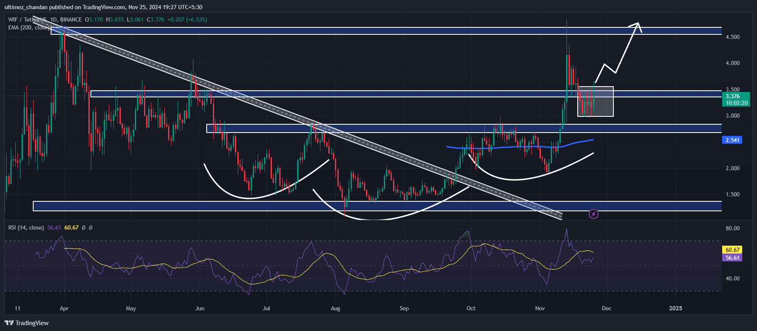Click the +0.207 (+6.53%) change value
This screenshot has height=331, width=757.
[187, 19]
